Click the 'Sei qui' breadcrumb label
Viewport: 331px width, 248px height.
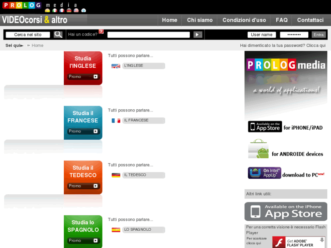coord(14,46)
